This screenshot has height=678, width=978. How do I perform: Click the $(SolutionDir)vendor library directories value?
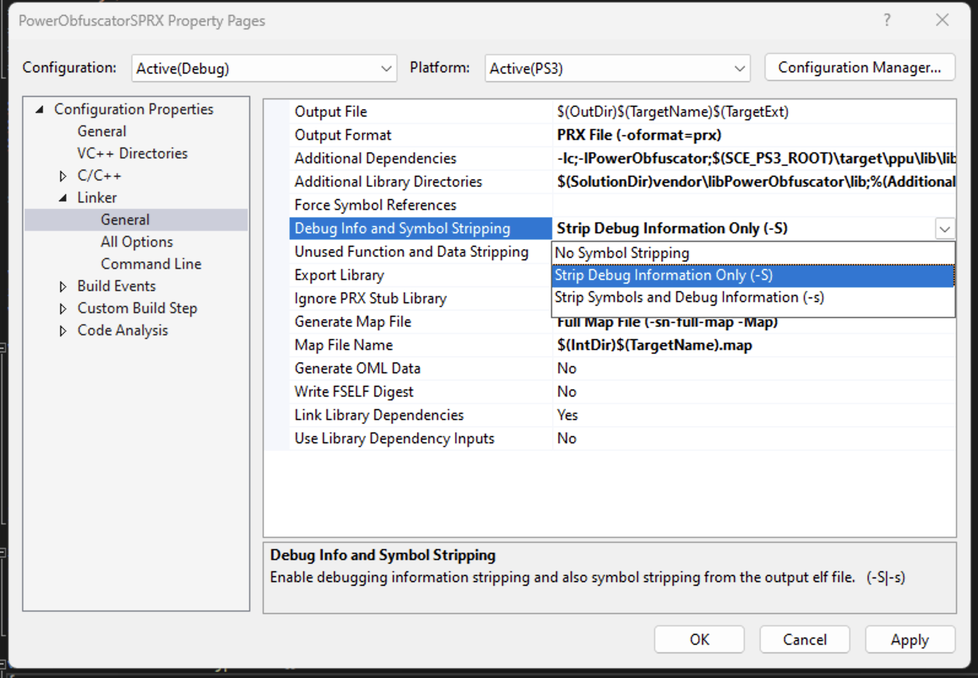pos(756,182)
